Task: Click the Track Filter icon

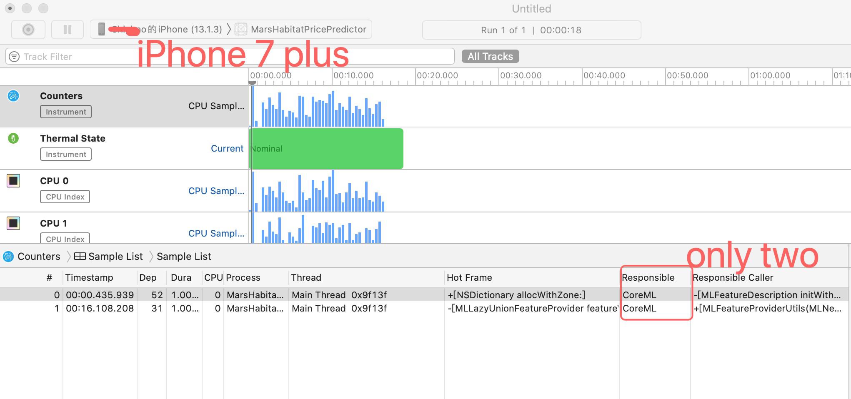Action: point(14,57)
